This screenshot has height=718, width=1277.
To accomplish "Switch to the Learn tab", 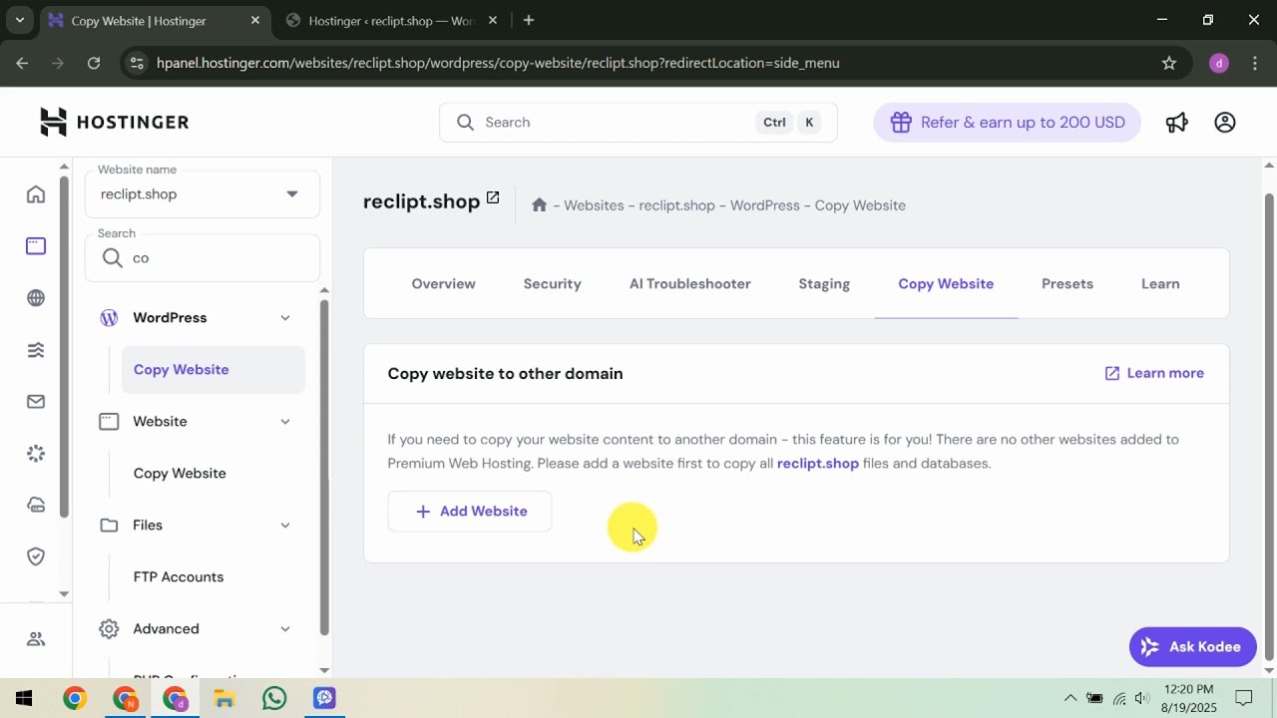I will (x=1160, y=283).
